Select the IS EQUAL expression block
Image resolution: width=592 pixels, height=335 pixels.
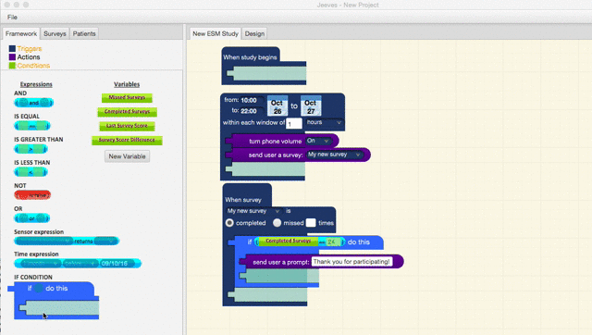pos(32,125)
